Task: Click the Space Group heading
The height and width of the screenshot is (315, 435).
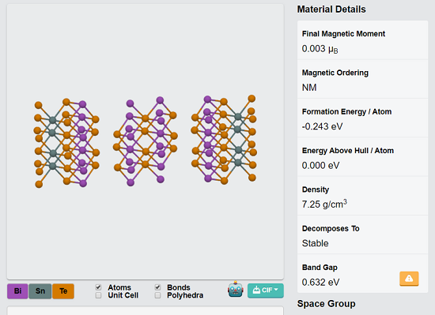Action: (326, 304)
